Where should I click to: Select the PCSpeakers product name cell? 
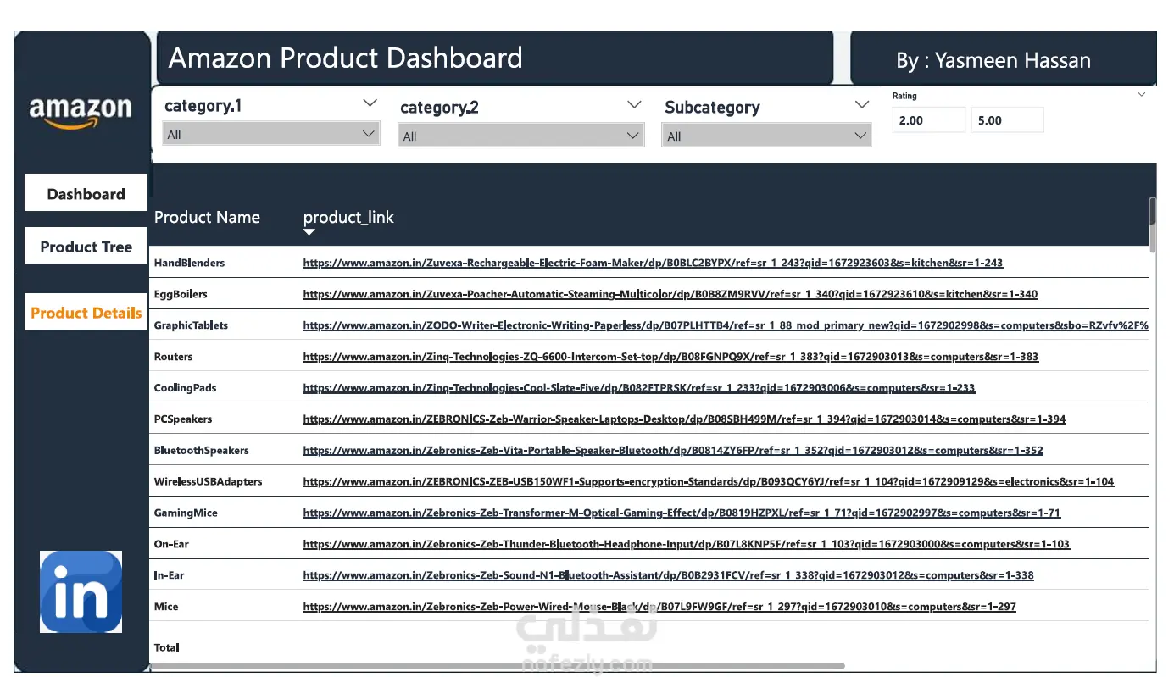[183, 419]
